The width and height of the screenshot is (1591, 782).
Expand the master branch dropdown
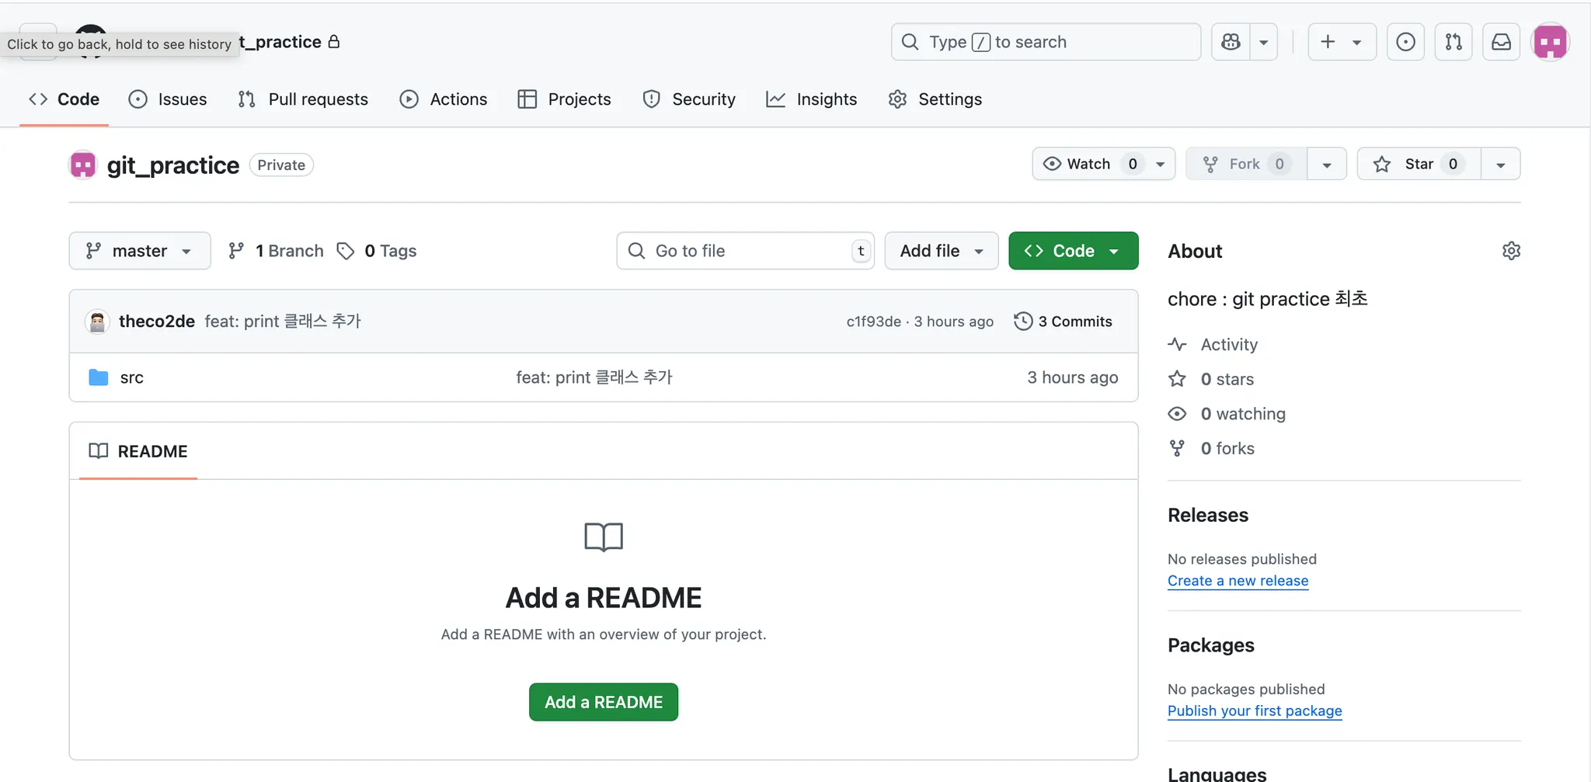[140, 251]
